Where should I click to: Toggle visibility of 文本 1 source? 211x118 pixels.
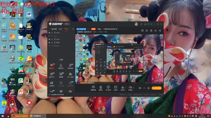point(49,39)
